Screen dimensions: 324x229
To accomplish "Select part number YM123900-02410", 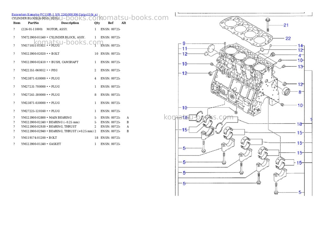I will pos(33,62).
